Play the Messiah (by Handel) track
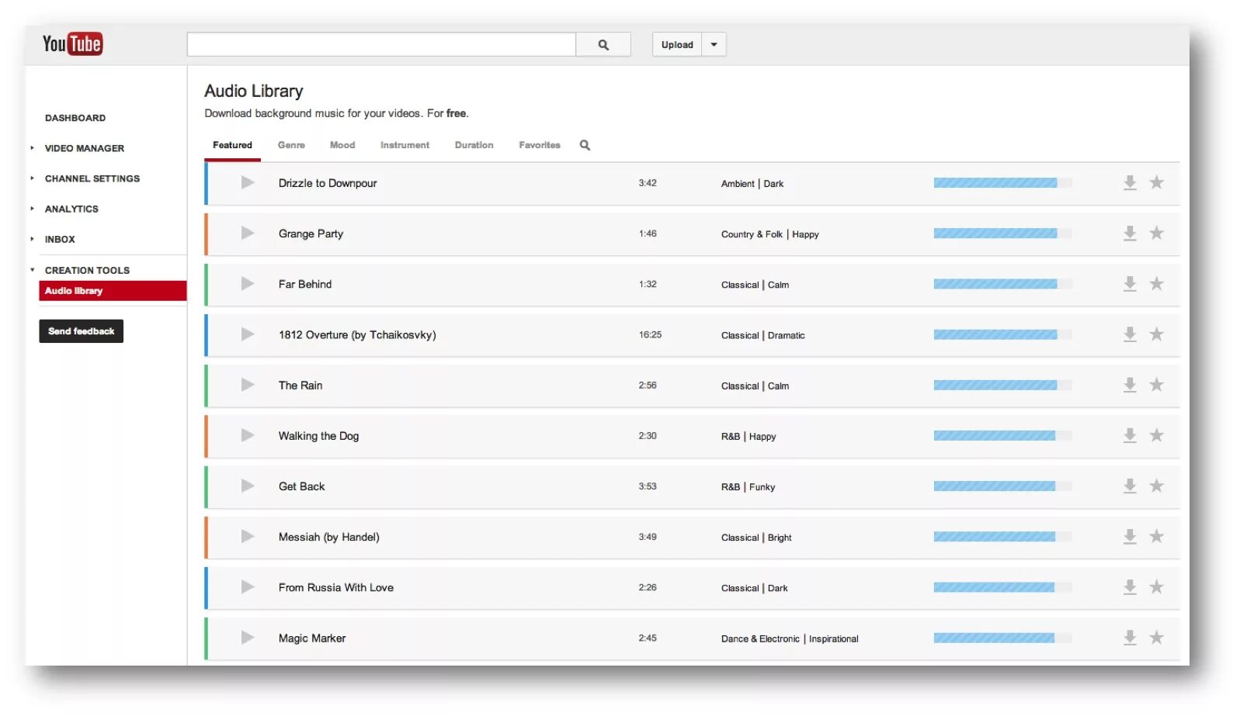The height and width of the screenshot is (716, 1240). pos(248,537)
